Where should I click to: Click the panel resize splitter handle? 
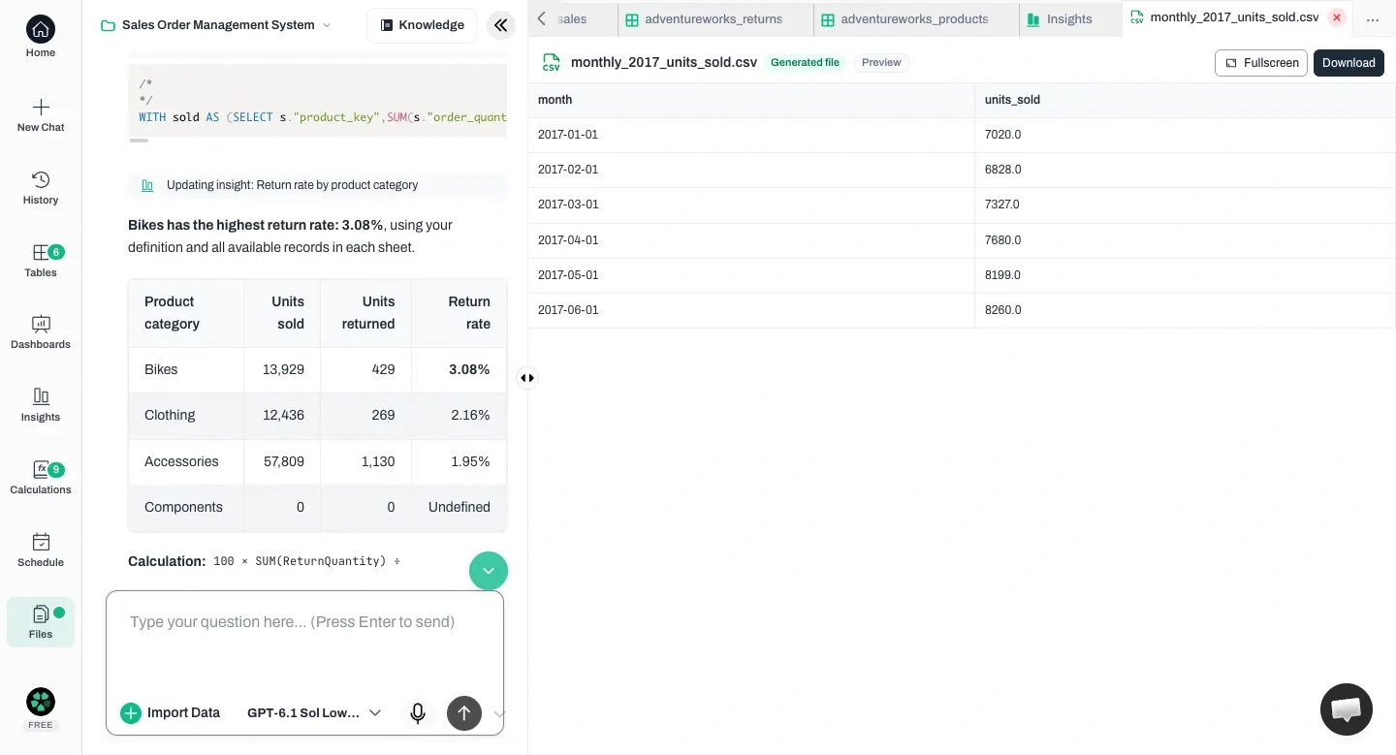527,378
